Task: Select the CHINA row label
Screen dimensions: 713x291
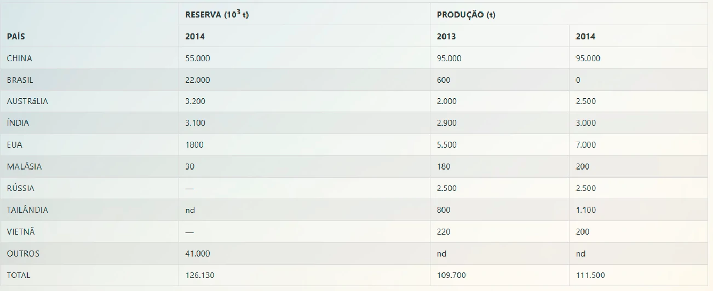Action: click(x=20, y=58)
